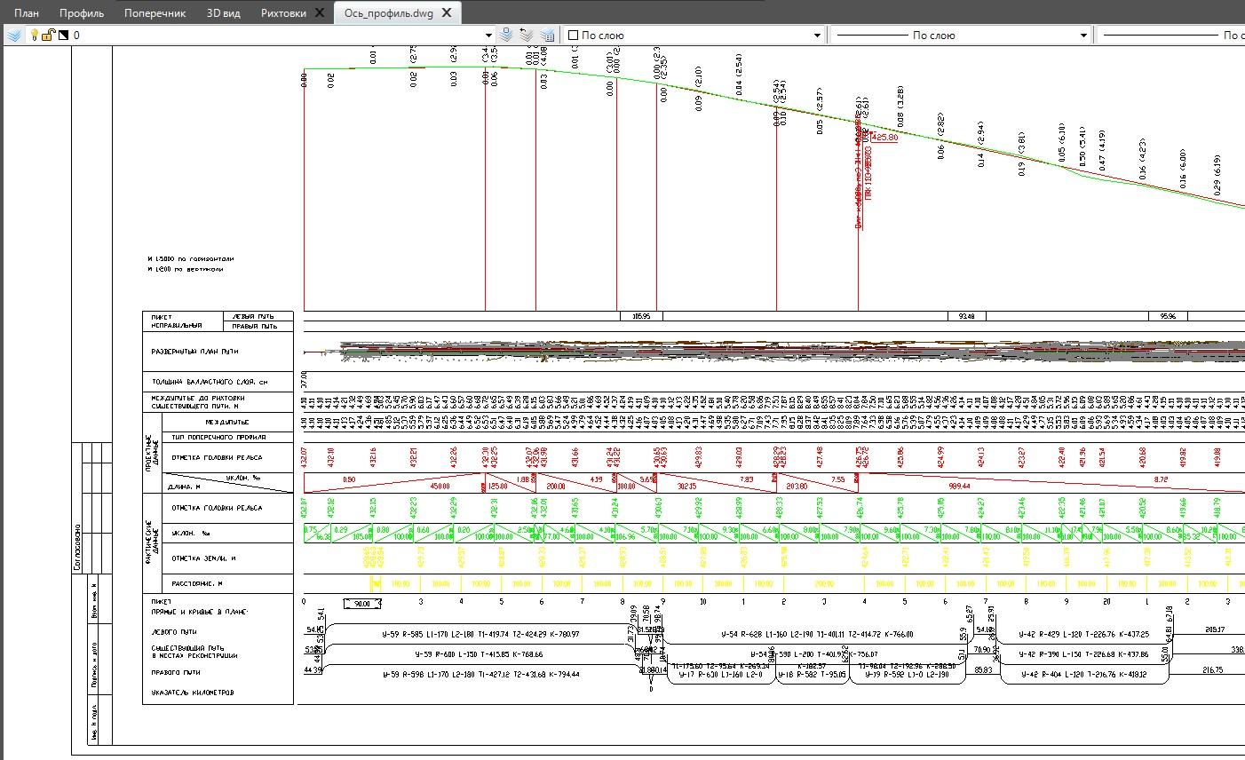The width and height of the screenshot is (1245, 760).
Task: Toggle the padlock lock on layer 0
Action: [x=49, y=36]
